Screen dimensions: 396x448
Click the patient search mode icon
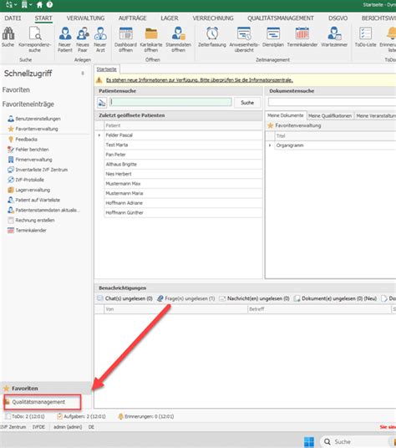click(x=102, y=103)
